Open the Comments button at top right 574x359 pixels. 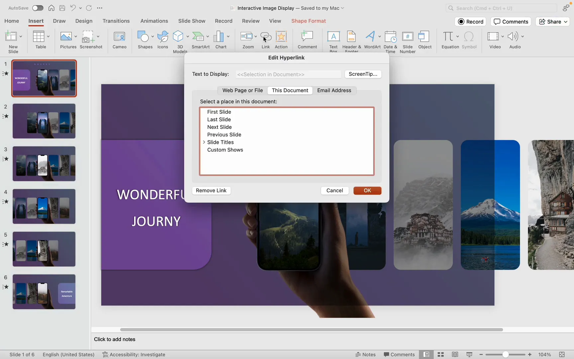[511, 22]
